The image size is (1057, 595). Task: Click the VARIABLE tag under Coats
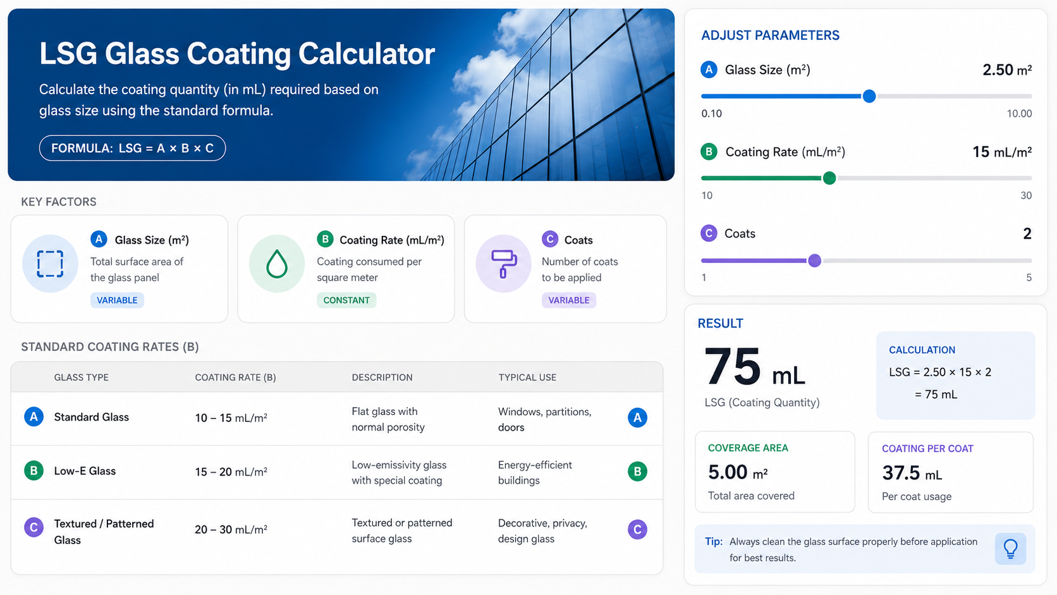point(569,300)
